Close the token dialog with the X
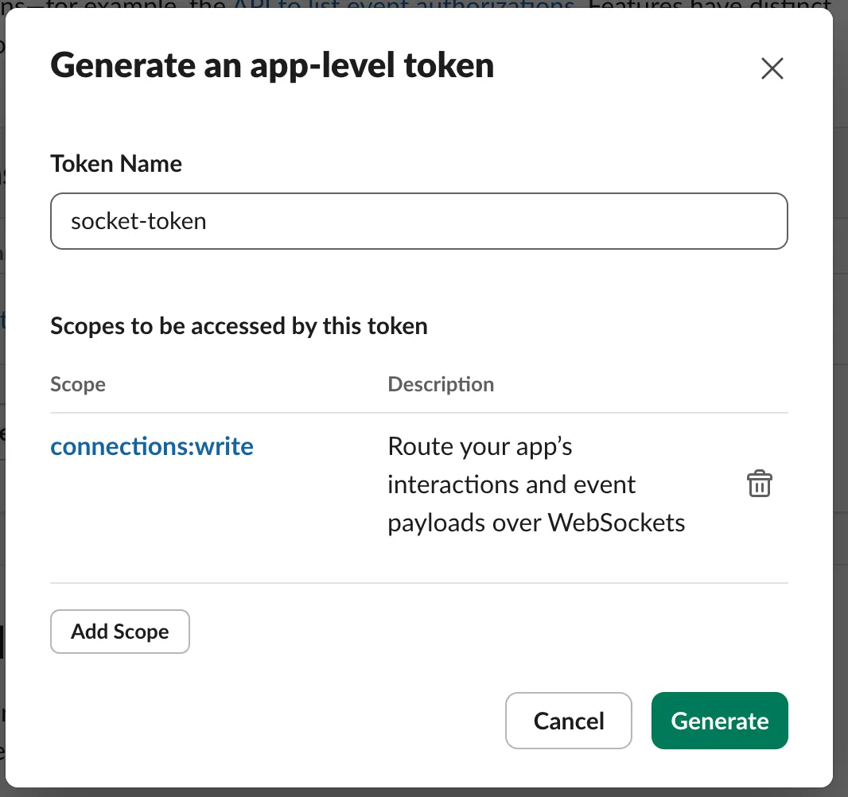The width and height of the screenshot is (848, 797). (772, 69)
